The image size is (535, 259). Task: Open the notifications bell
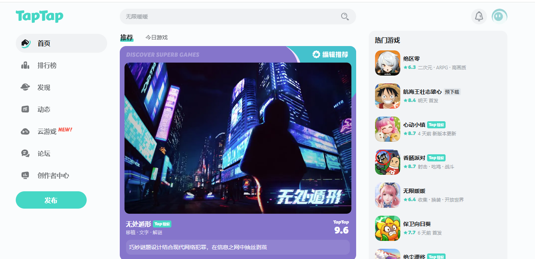tap(479, 17)
